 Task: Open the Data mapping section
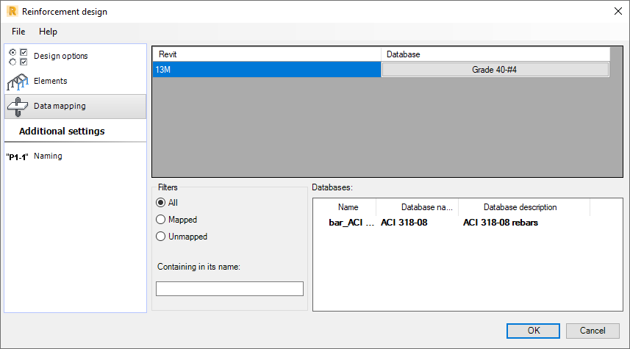point(76,107)
